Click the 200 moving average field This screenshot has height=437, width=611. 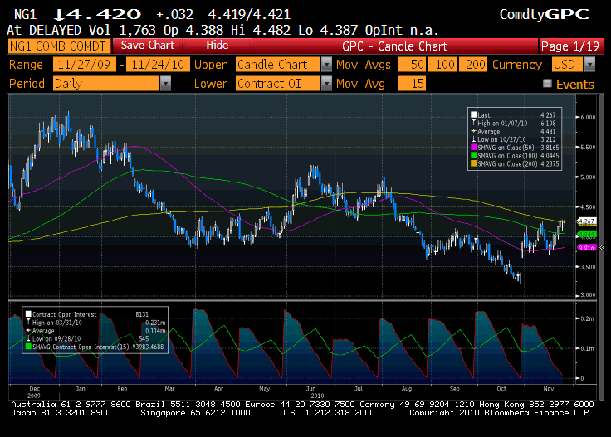pos(476,65)
